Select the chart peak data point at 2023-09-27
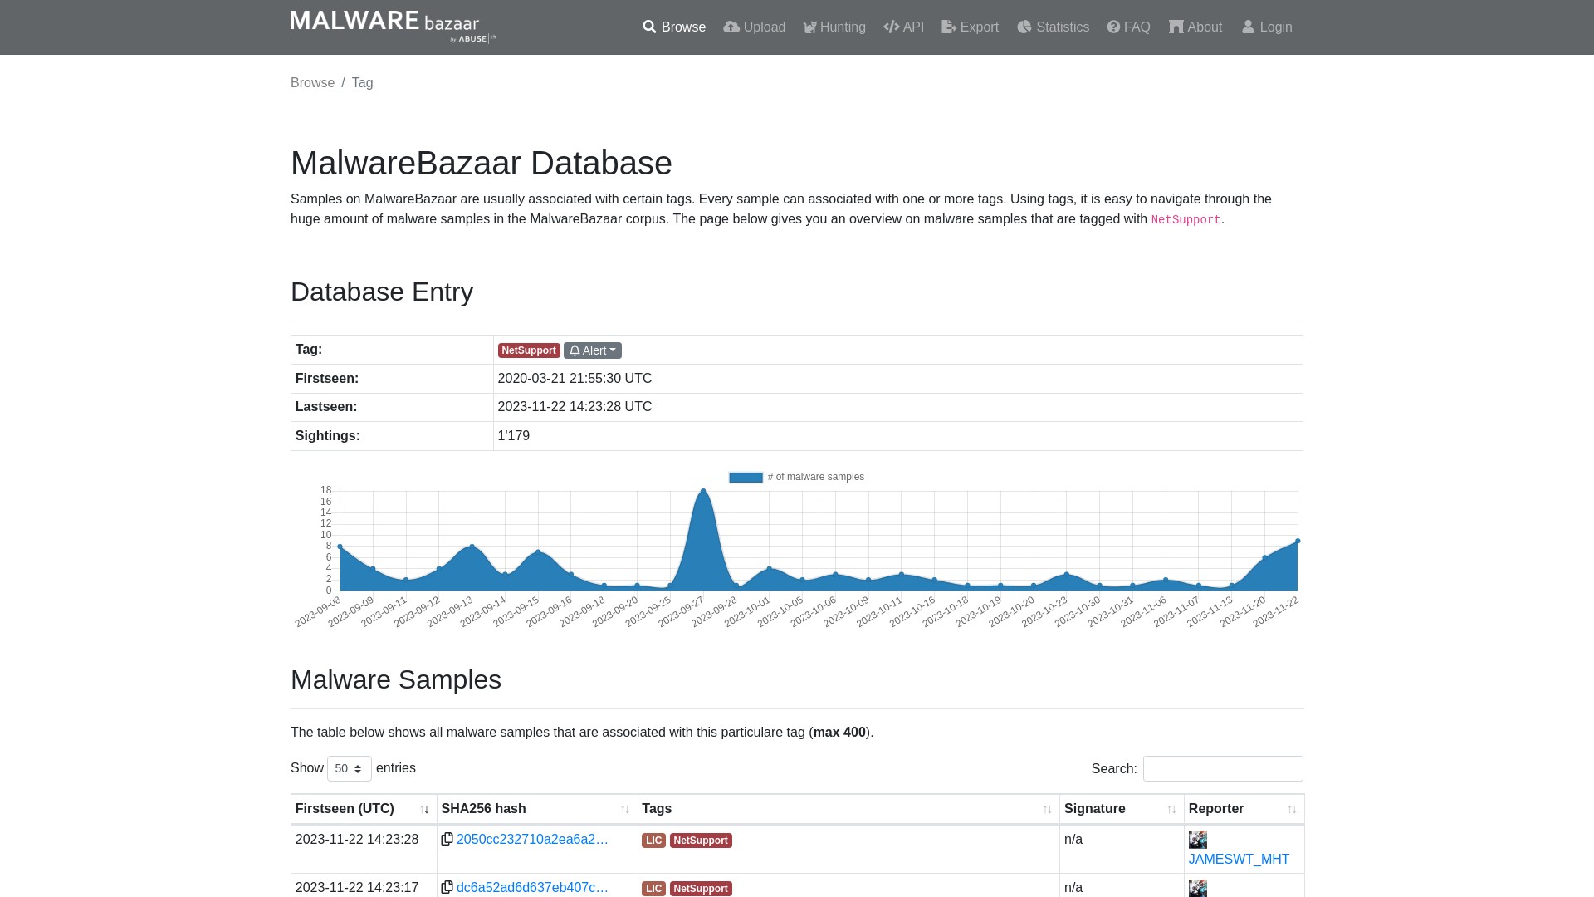 tap(703, 491)
